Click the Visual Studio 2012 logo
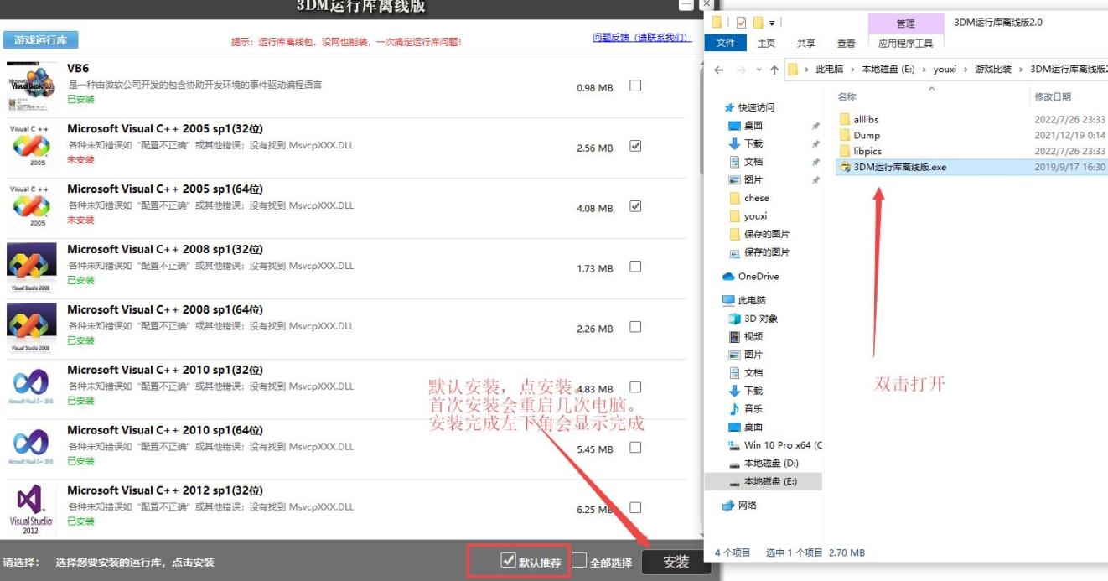The width and height of the screenshot is (1108, 581). pyautogui.click(x=32, y=510)
